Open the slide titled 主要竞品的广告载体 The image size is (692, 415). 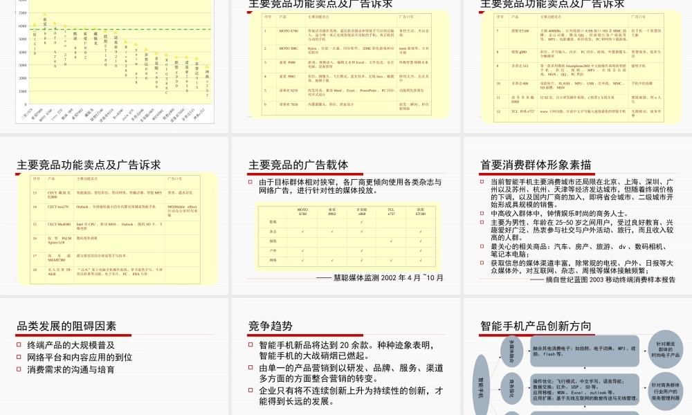(x=346, y=215)
